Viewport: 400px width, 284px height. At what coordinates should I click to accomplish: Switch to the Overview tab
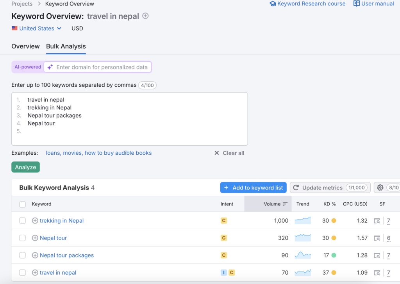(x=25, y=46)
